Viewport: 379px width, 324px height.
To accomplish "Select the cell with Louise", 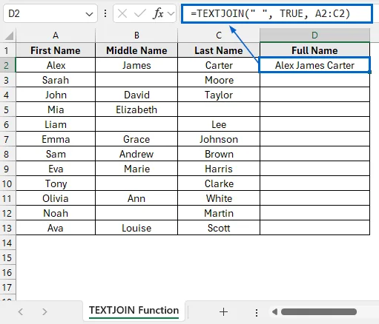I will (x=136, y=228).
